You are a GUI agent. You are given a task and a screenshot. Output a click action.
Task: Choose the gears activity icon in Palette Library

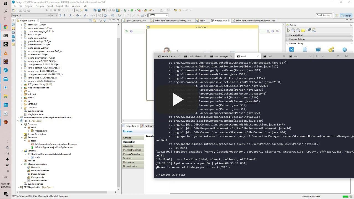331,49
